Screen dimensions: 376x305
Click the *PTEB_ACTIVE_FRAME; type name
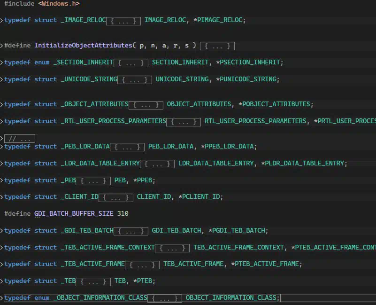[267, 264]
